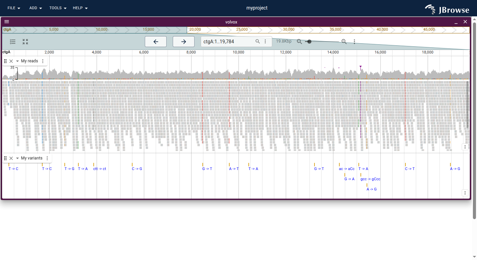Zoom in with the plus magnifier
Viewport: 477px width, 260px height.
point(344,42)
